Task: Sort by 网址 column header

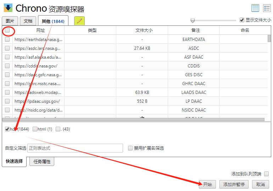Action: click(40, 30)
